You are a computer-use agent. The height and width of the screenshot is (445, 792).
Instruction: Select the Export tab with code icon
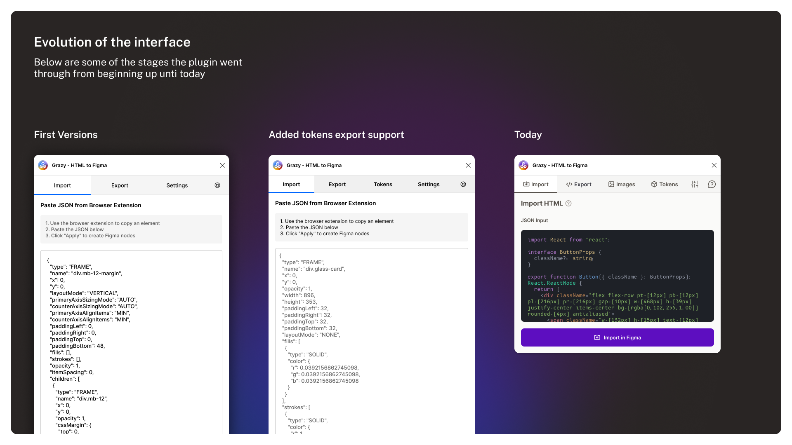(578, 184)
